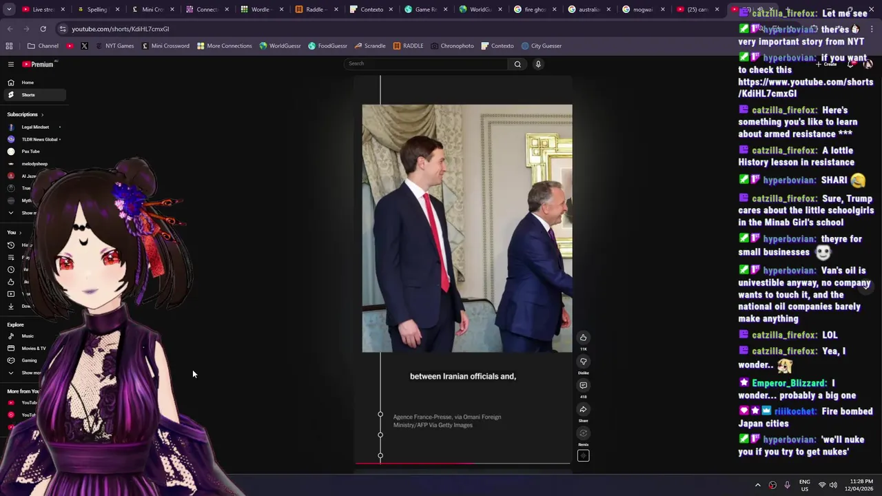The height and width of the screenshot is (496, 882).
Task: Click the Remix button
Action: pos(583,433)
